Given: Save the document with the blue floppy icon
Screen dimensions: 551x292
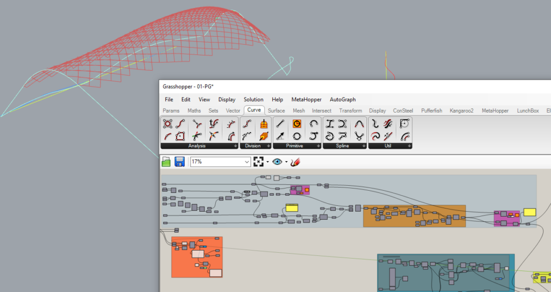Looking at the screenshot, I should [x=180, y=162].
